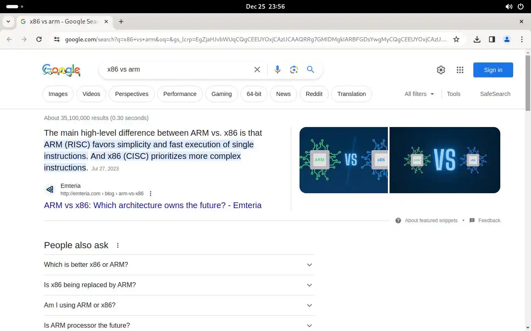Viewport: 531px width, 331px height.
Task: Open the Chrome three-dot menu
Action: tap(522, 39)
